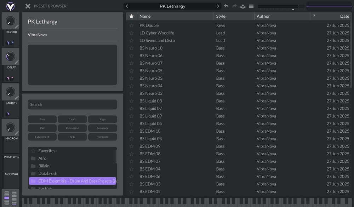Filter presets by Experiment tag
354x207 pixels.
[42, 137]
